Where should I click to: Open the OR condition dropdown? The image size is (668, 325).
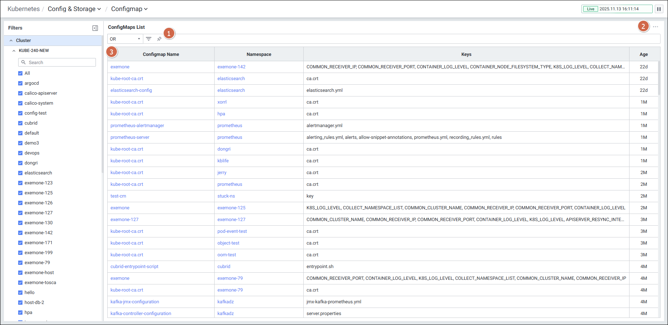pos(125,39)
